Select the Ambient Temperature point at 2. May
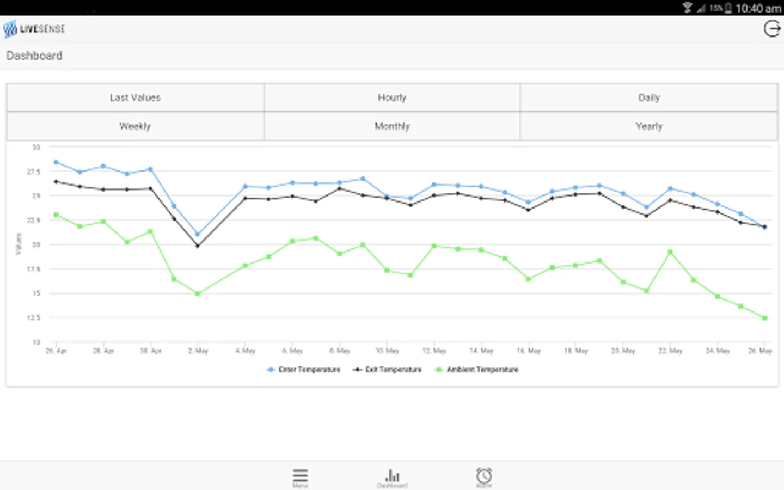This screenshot has width=784, height=490. pyautogui.click(x=198, y=293)
